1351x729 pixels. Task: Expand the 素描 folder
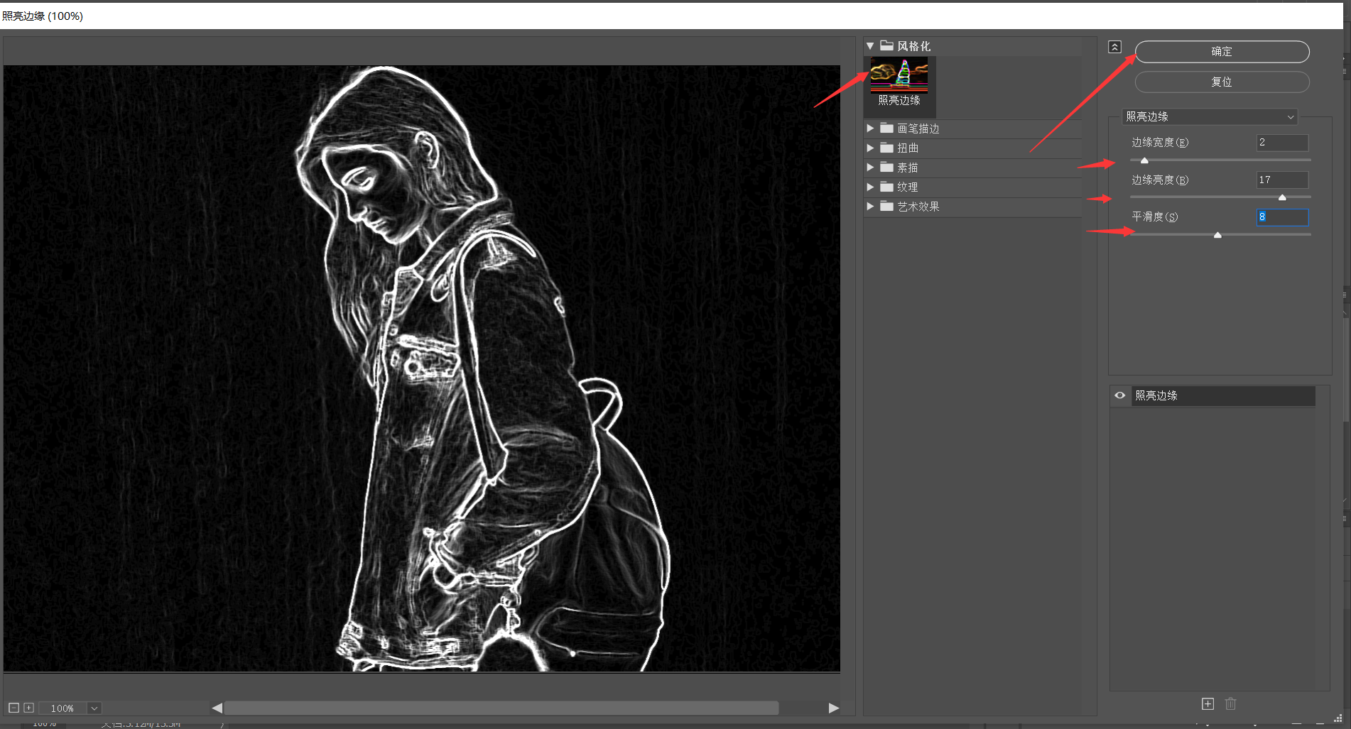[870, 168]
